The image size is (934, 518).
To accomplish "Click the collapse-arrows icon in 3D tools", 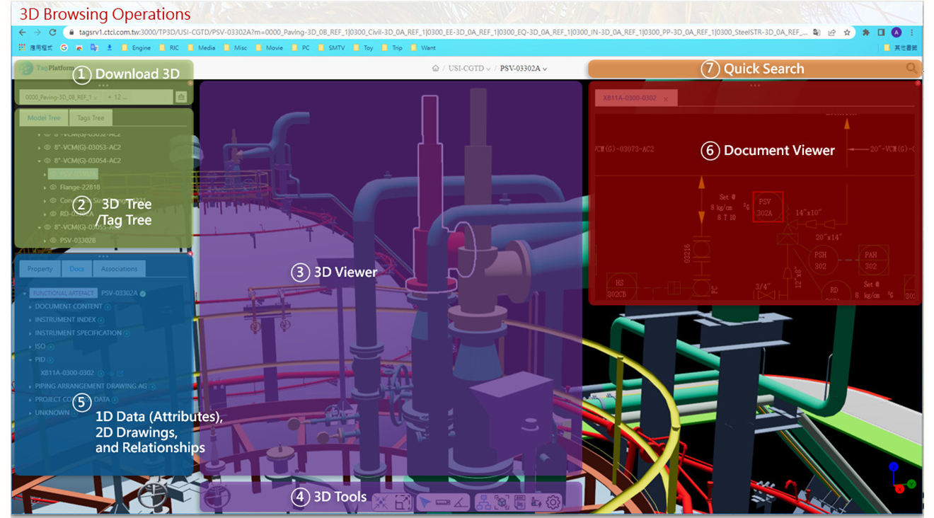I will pyautogui.click(x=381, y=502).
